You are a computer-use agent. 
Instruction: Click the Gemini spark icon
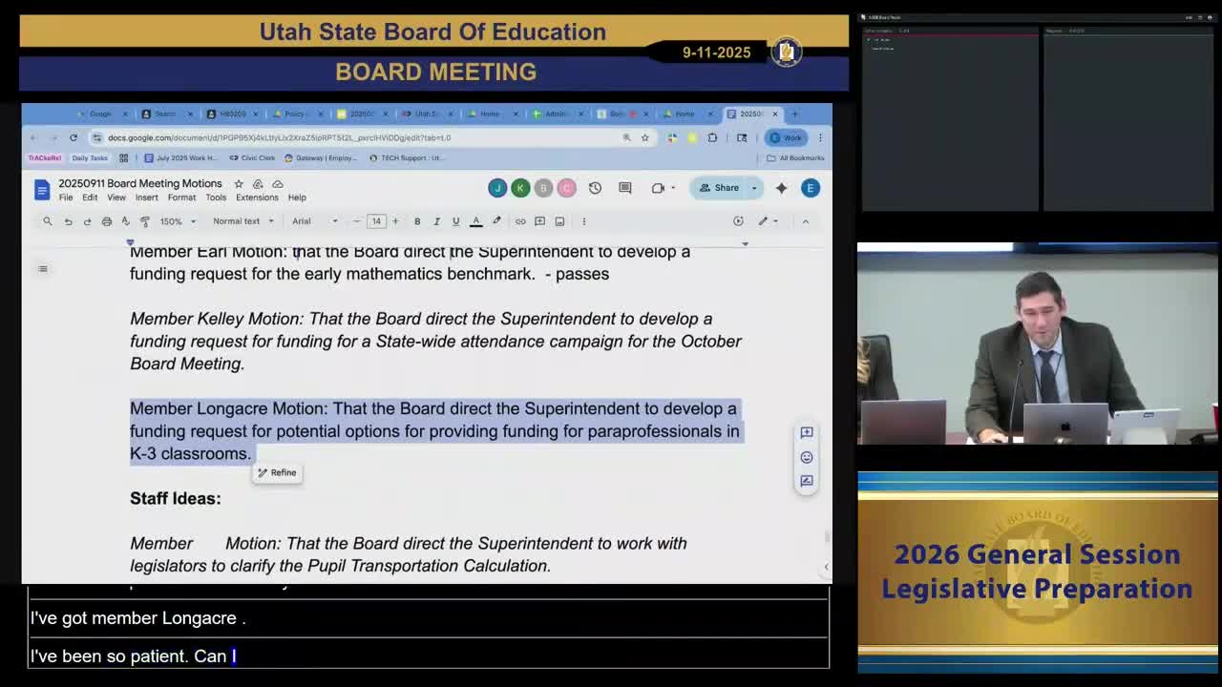tap(781, 188)
